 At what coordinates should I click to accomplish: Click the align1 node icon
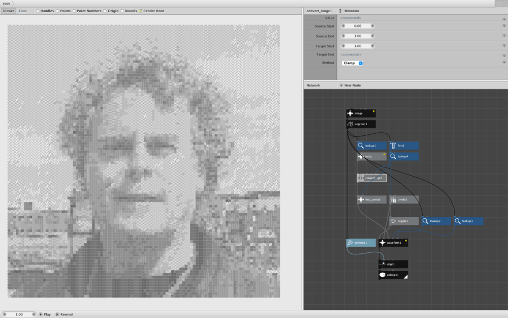tap(383, 264)
